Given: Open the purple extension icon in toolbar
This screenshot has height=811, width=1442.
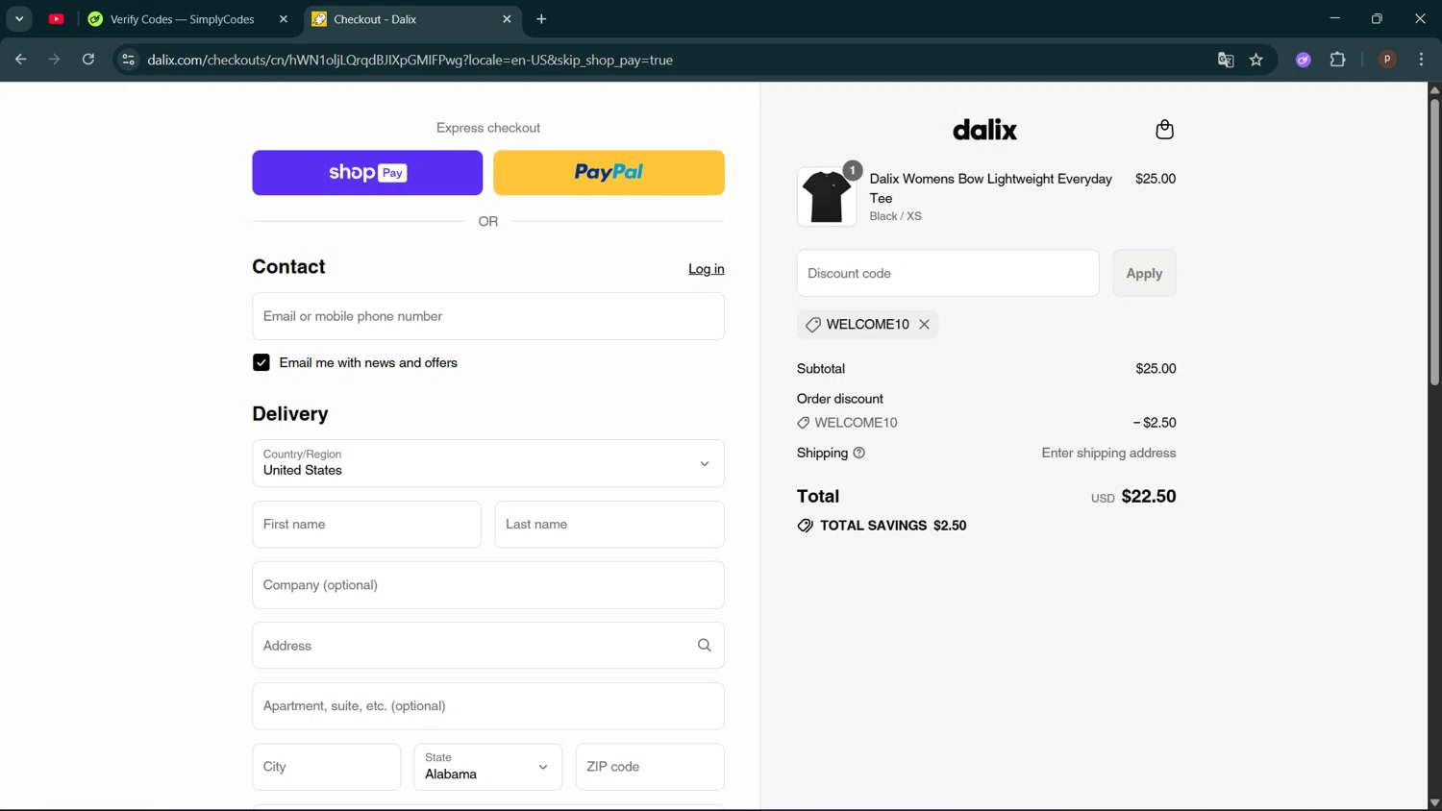Looking at the screenshot, I should point(1304,60).
